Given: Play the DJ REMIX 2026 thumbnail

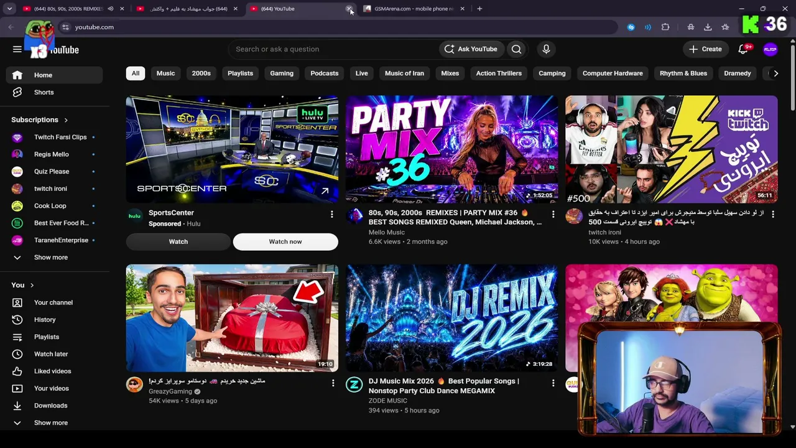Looking at the screenshot, I should (x=451, y=319).
